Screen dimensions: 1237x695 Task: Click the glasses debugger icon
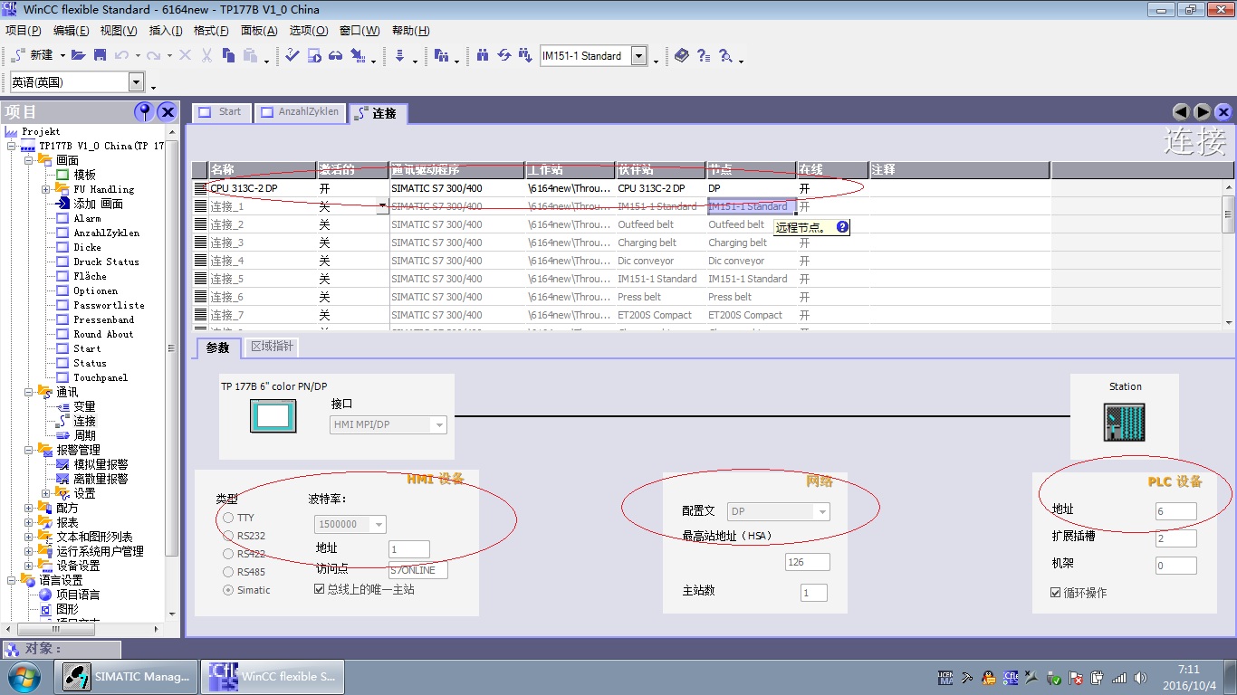coord(335,55)
